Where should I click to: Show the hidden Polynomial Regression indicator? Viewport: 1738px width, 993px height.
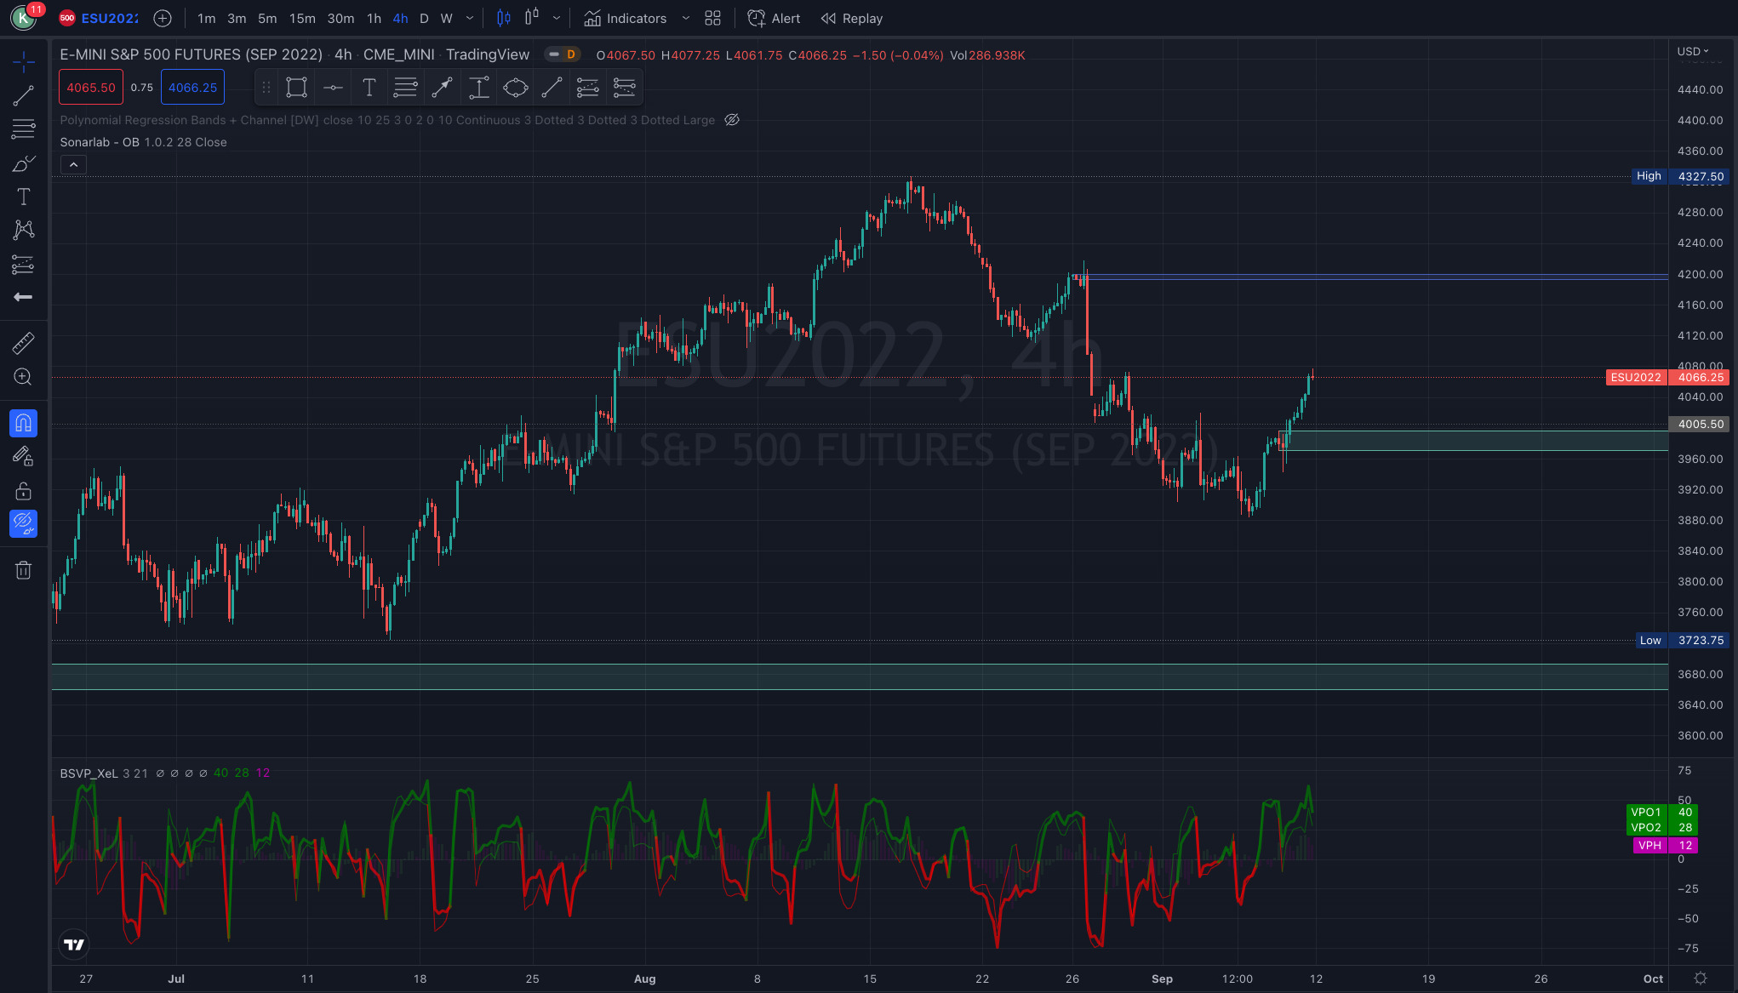coord(732,120)
